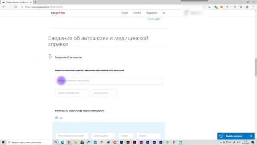Reload the page with the refresh icon
The height and width of the screenshot is (145, 257).
click(15, 7)
